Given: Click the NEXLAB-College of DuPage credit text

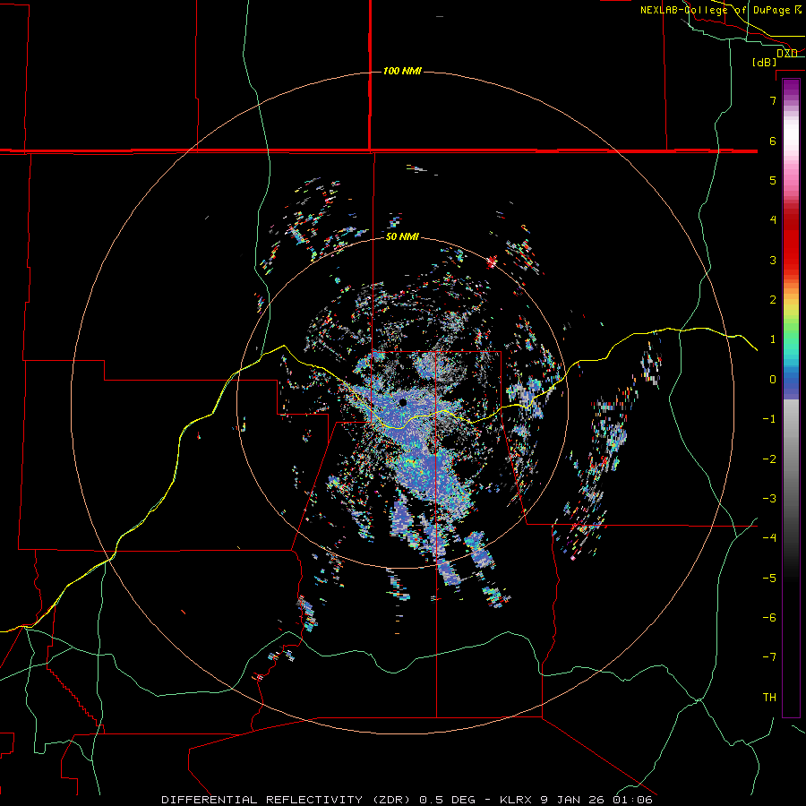Looking at the screenshot, I should (x=715, y=10).
